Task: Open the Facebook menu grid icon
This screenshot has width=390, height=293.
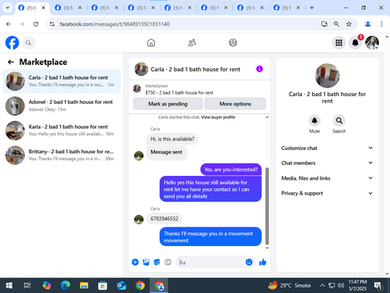Action: (339, 43)
